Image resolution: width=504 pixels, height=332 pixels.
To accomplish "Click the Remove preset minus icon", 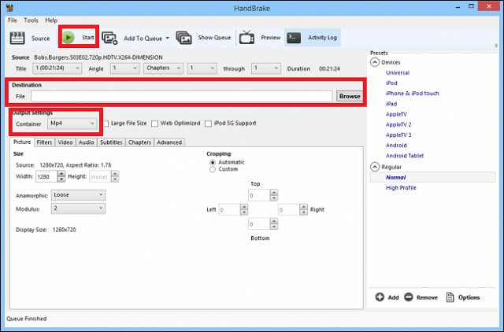I will pos(409,297).
